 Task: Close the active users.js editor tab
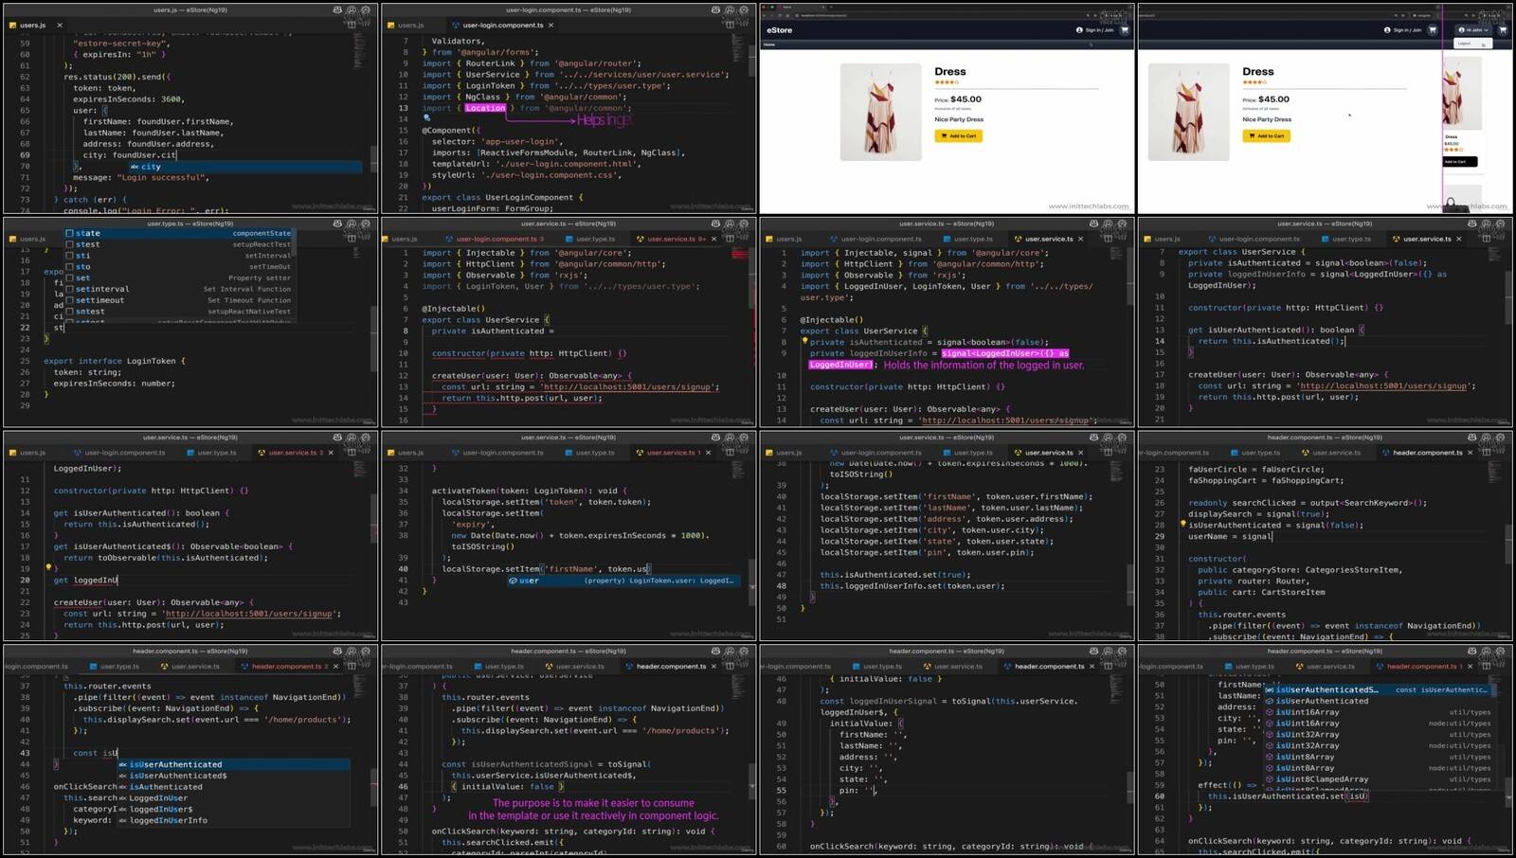[59, 26]
